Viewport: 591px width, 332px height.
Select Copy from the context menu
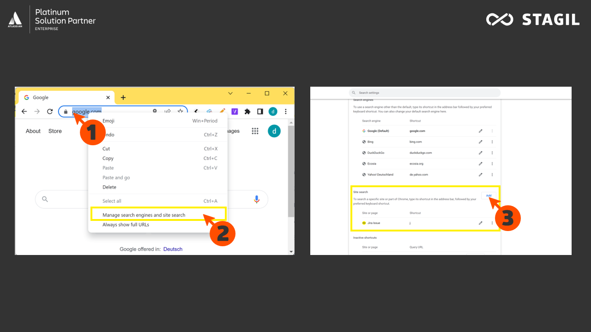pos(108,158)
